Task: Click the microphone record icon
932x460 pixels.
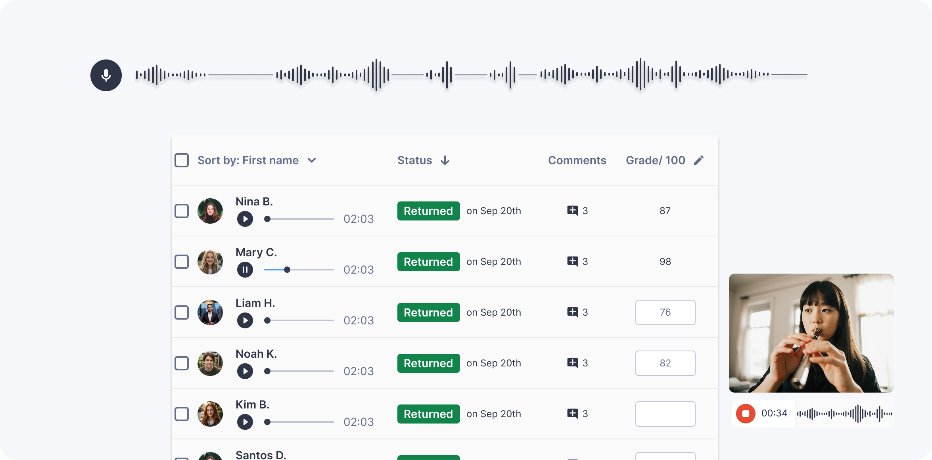Action: tap(106, 75)
